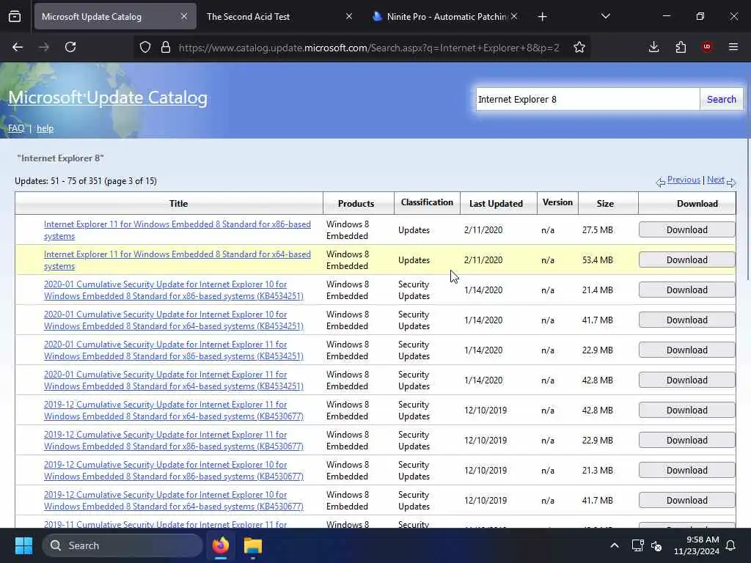Open IE 11 x64-based Embedded 8 update link
Image resolution: width=751 pixels, height=563 pixels.
[177, 260]
